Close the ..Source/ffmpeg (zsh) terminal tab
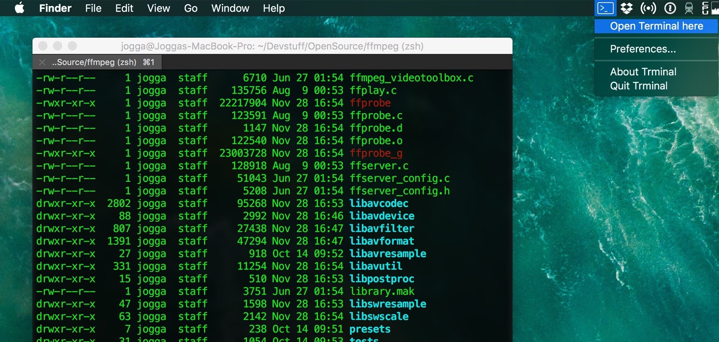 [x=42, y=62]
